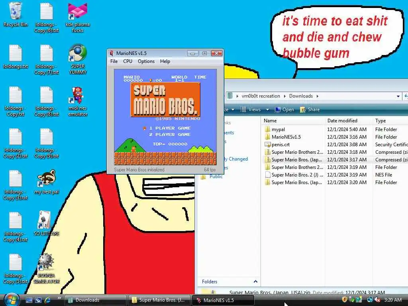Select Super Mario Brothers 2 folder dated 3:19 AM
Viewport: 408px width, 306px height.
[335, 167]
